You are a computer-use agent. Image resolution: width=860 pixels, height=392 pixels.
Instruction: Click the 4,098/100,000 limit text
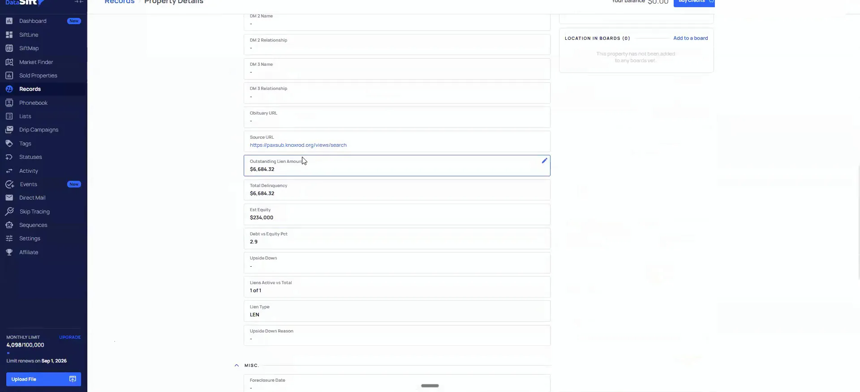[x=25, y=345]
